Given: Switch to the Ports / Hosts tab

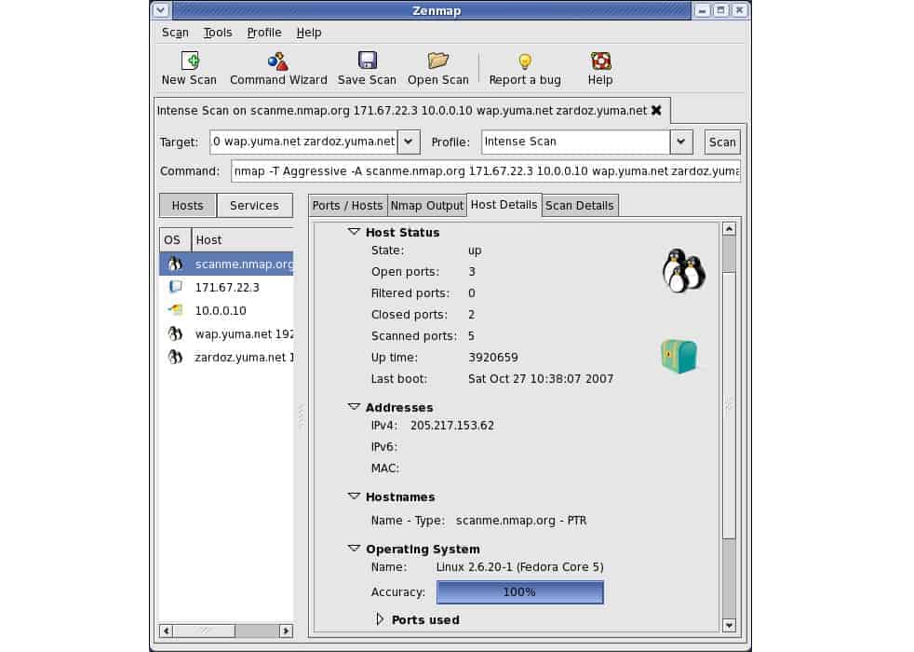Looking at the screenshot, I should pyautogui.click(x=347, y=206).
